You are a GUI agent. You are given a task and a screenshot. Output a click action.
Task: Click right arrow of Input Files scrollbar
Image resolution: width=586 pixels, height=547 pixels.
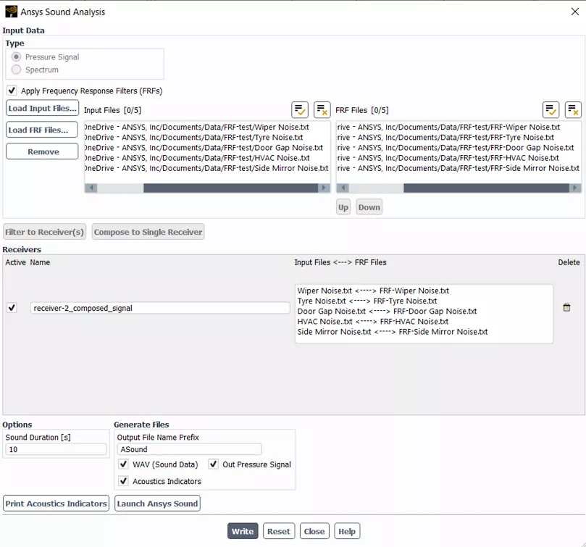point(324,188)
